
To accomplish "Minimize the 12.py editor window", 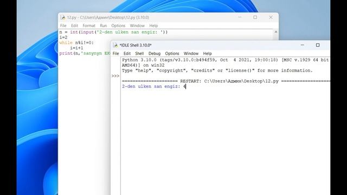I will tap(240, 17).
